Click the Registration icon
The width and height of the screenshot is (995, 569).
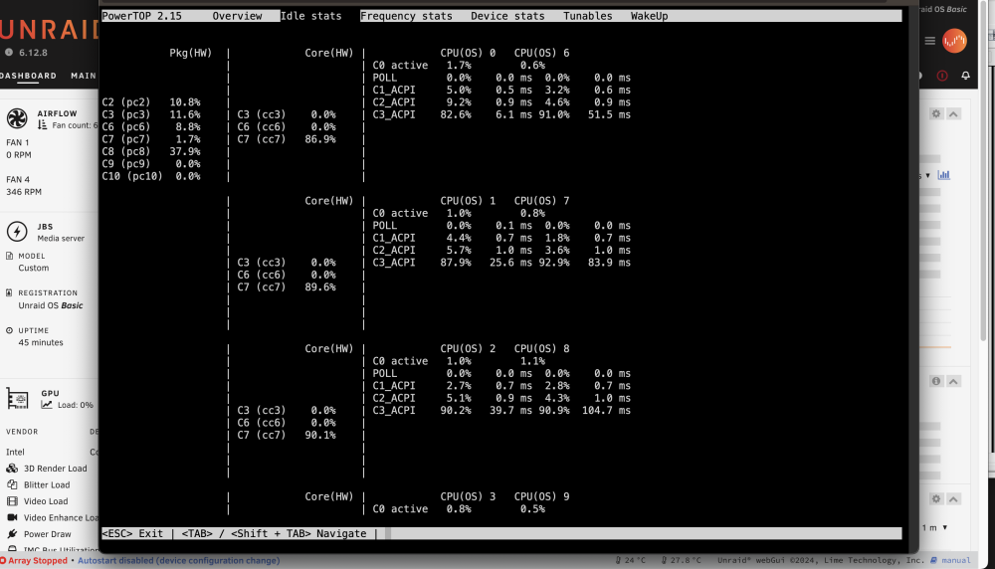(10, 293)
